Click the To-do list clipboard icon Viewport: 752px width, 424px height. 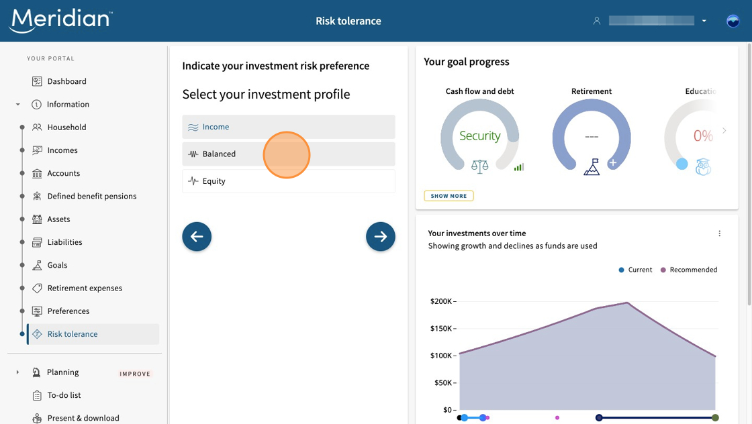[37, 395]
